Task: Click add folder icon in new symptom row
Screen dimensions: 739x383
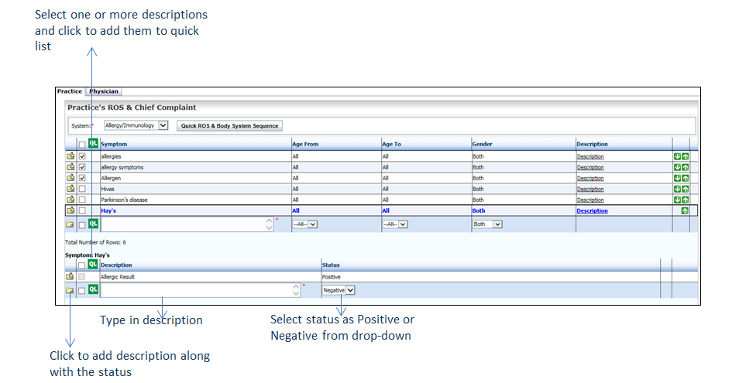Action: coord(70,224)
